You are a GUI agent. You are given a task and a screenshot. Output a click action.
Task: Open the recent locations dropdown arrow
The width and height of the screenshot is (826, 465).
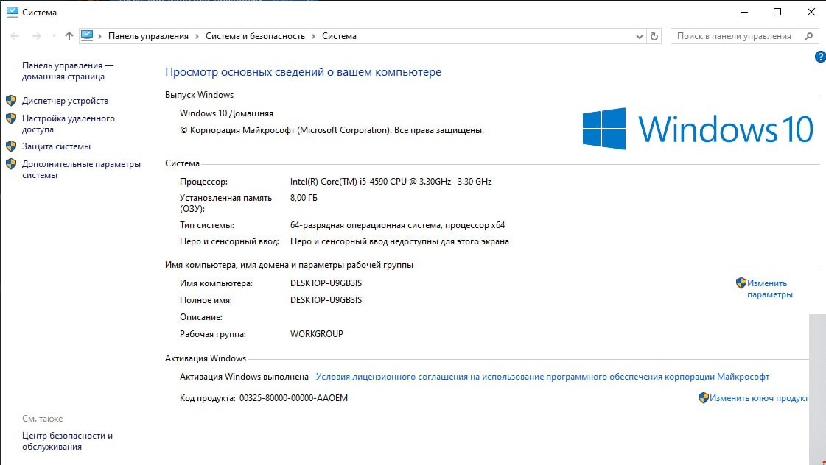[54, 36]
